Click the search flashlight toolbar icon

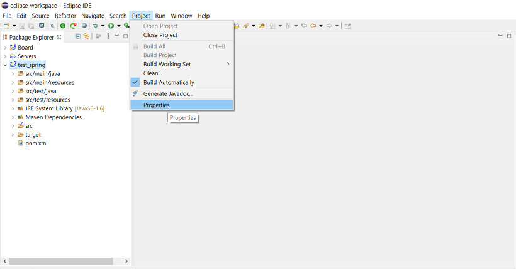pyautogui.click(x=246, y=26)
